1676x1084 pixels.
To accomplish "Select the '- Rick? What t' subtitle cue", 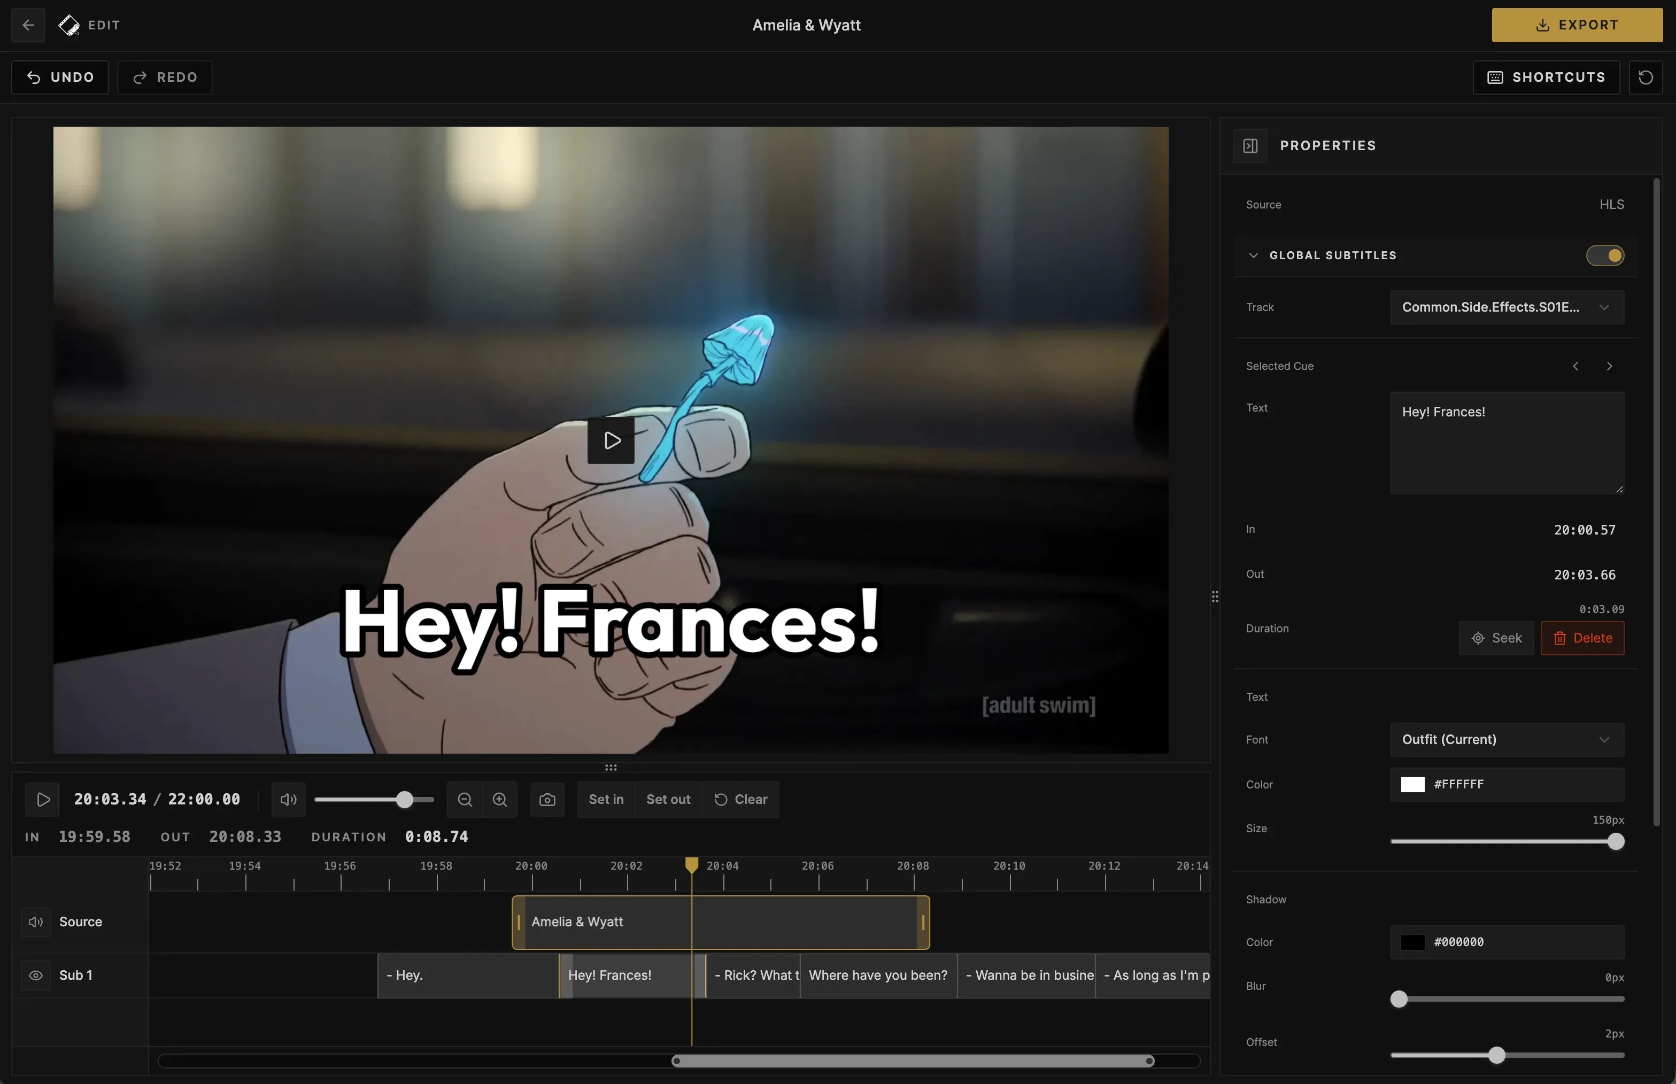I will click(753, 975).
